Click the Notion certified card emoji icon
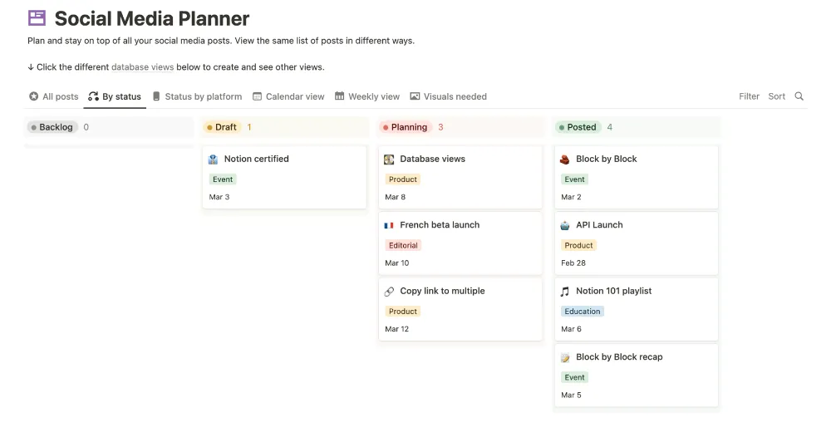836x442 pixels. (x=214, y=159)
